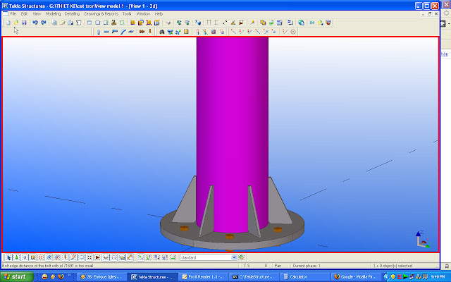The height and width of the screenshot is (282, 451).
Task: Open the Modeling menu
Action: tap(53, 13)
